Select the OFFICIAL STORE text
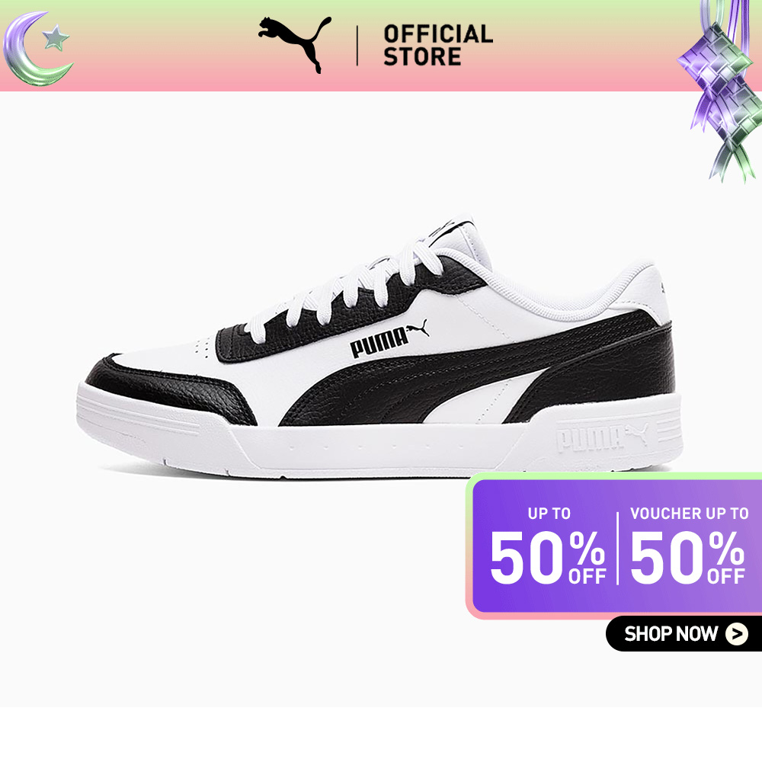 [438, 46]
